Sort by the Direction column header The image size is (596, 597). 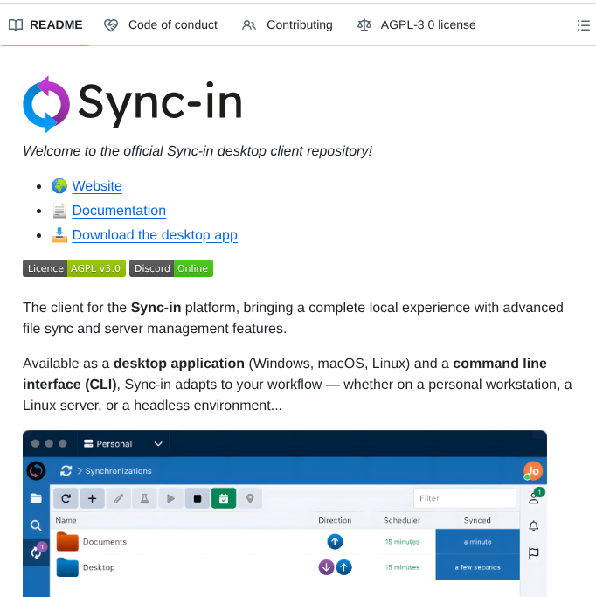[335, 520]
